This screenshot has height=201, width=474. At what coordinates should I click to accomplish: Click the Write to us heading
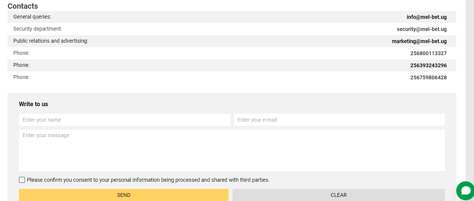pyautogui.click(x=34, y=104)
